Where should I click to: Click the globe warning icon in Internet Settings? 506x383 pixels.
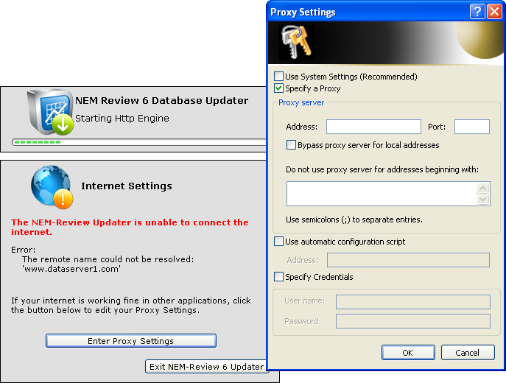(52, 186)
